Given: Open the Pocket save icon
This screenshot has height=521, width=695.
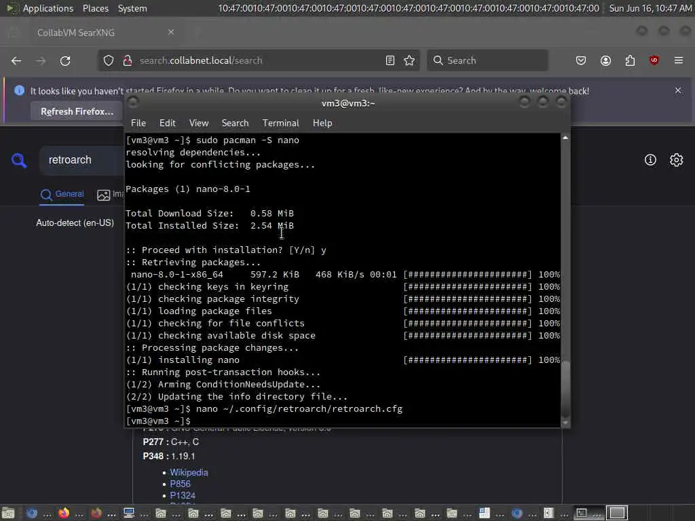Looking at the screenshot, I should (581, 60).
